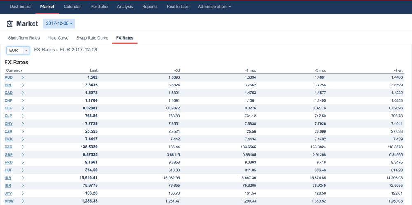Click the Currency column header
This screenshot has width=412, height=205.
14,70
